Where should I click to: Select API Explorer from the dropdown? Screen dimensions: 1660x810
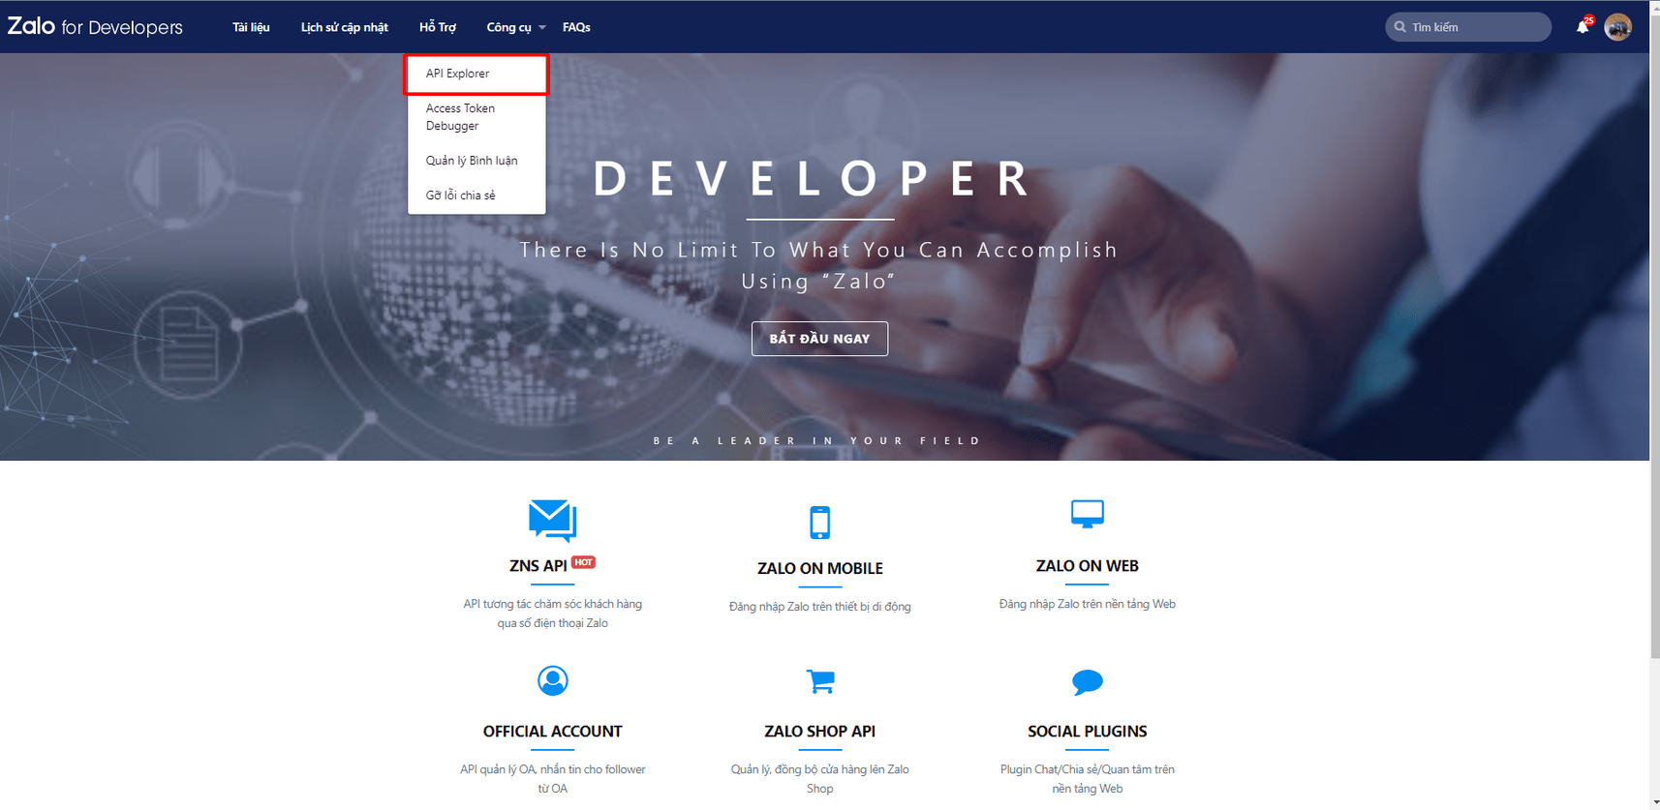pos(476,74)
